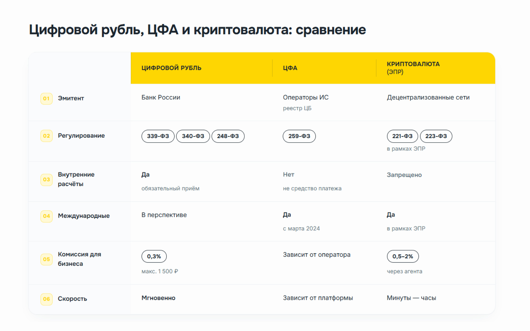Click the Нет cell for ЦФА
The image size is (530, 331).
pyautogui.click(x=288, y=175)
